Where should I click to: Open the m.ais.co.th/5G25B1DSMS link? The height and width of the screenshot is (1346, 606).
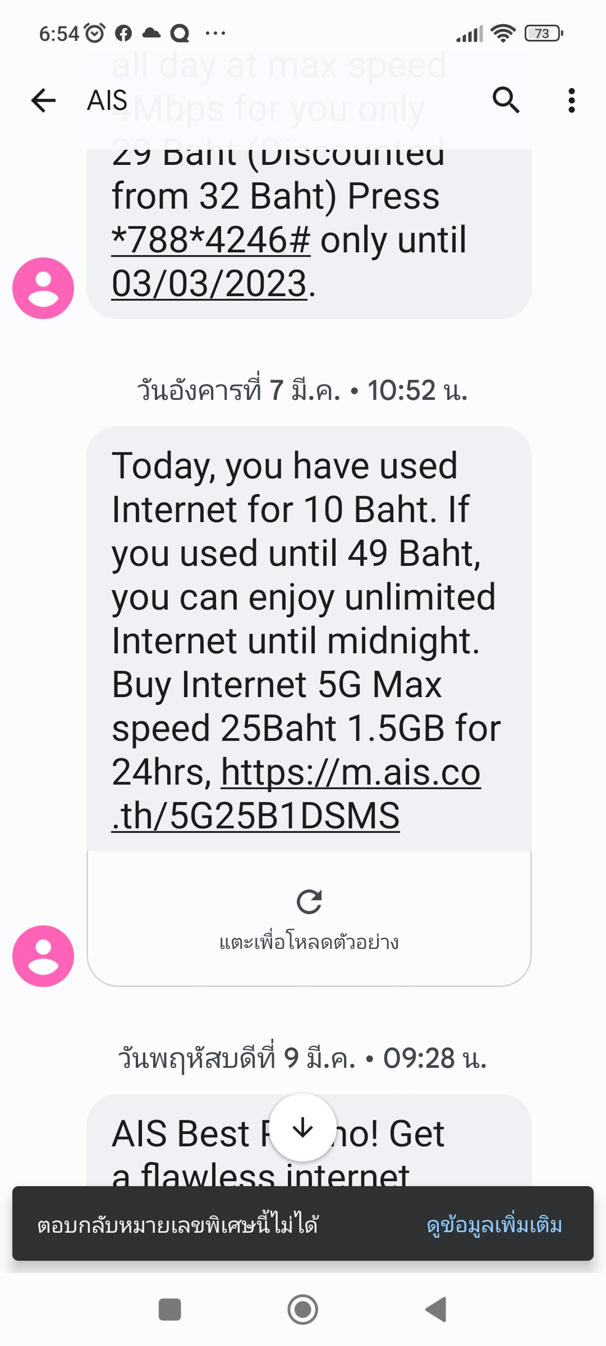pyautogui.click(x=296, y=794)
